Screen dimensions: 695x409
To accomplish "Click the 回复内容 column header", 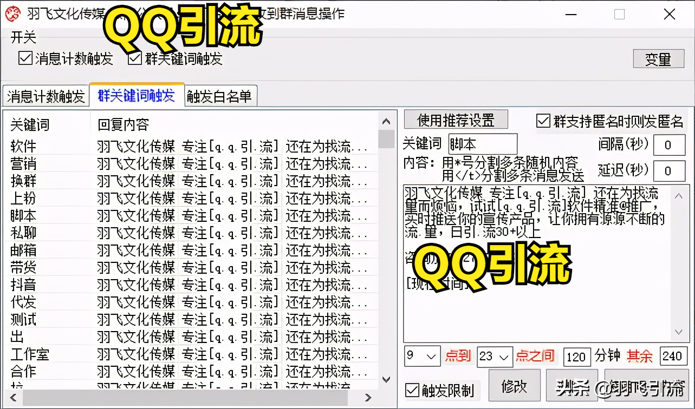I will (234, 125).
